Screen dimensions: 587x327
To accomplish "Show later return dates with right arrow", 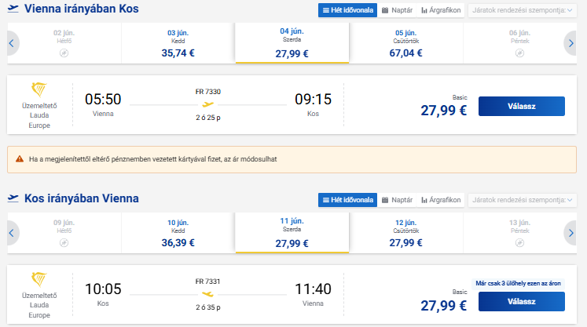I will 570,233.
